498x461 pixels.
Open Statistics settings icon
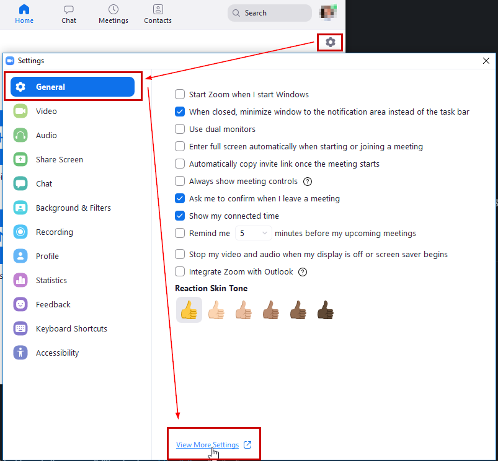click(x=20, y=280)
